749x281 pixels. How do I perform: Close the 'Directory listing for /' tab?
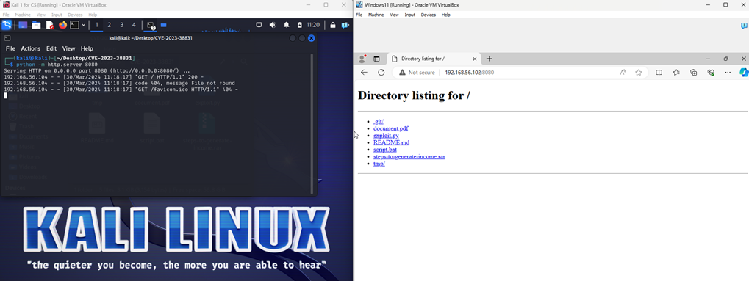[475, 59]
